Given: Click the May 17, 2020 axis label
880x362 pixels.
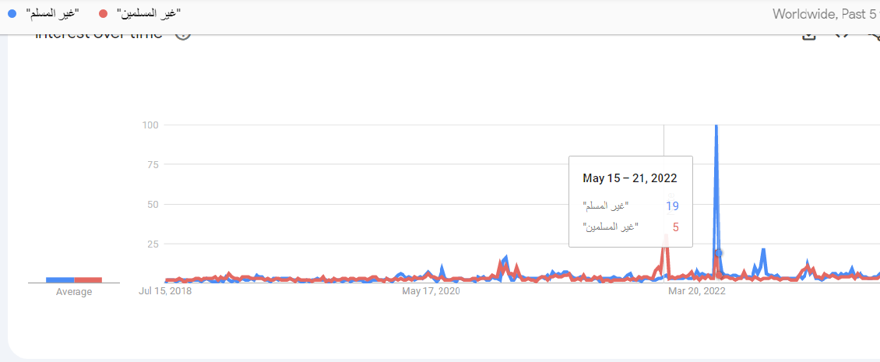Looking at the screenshot, I should point(431,291).
